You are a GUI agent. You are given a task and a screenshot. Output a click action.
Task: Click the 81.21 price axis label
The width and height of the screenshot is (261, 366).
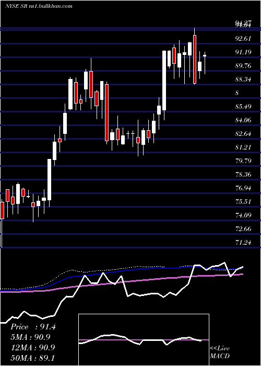tap(243, 147)
